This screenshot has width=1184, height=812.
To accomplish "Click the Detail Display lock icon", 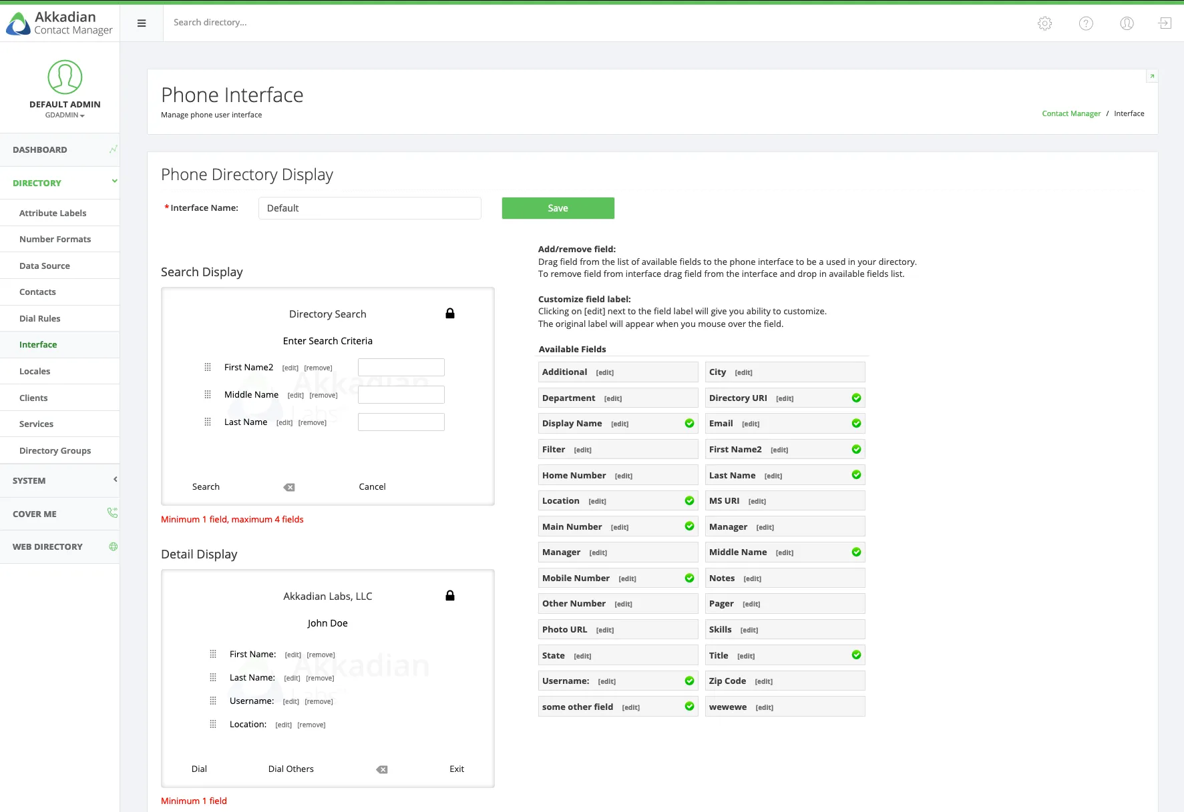I will coord(450,596).
